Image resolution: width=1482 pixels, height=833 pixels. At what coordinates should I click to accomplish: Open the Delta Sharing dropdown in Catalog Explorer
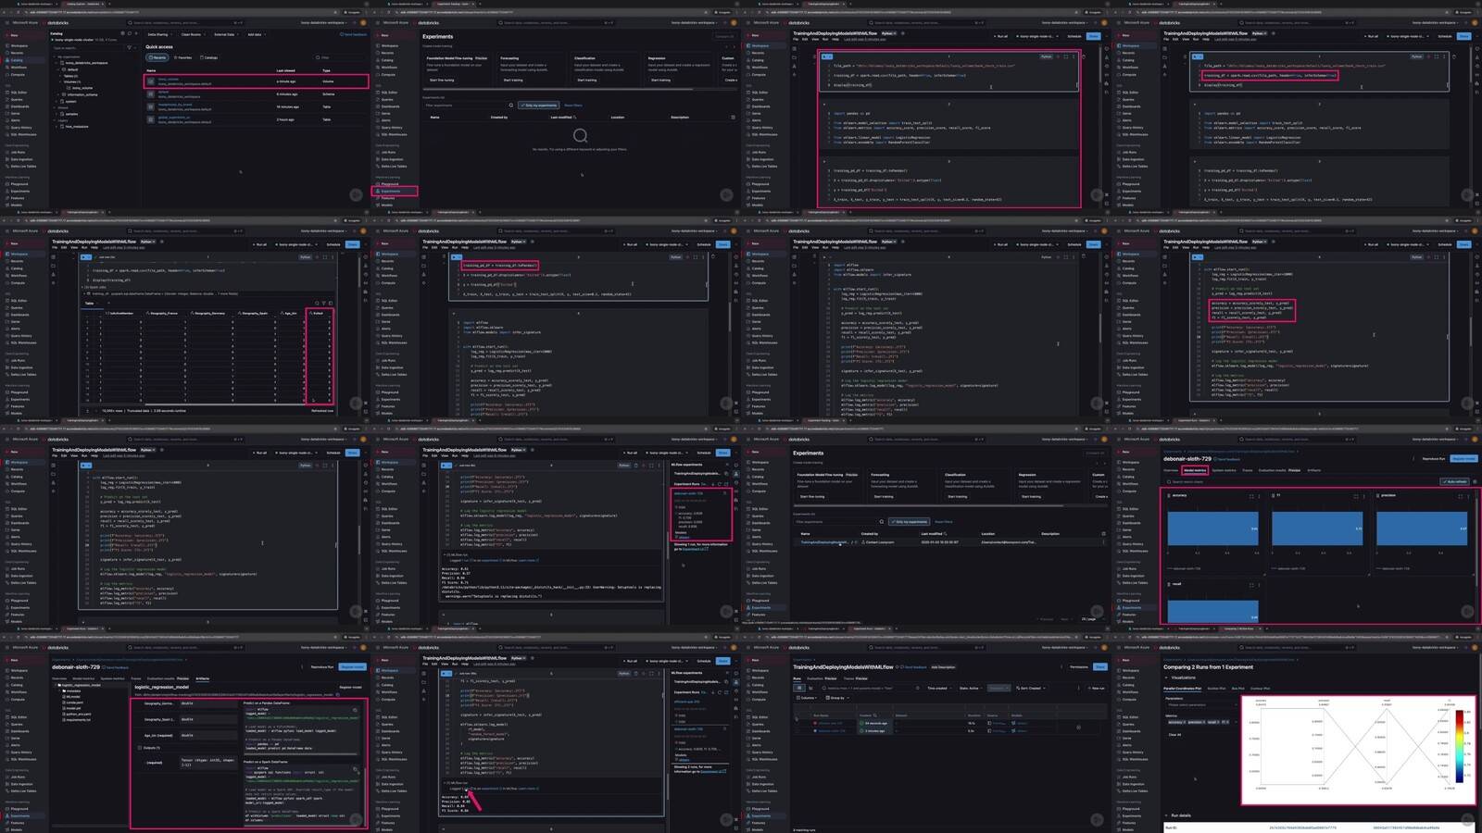(159, 34)
